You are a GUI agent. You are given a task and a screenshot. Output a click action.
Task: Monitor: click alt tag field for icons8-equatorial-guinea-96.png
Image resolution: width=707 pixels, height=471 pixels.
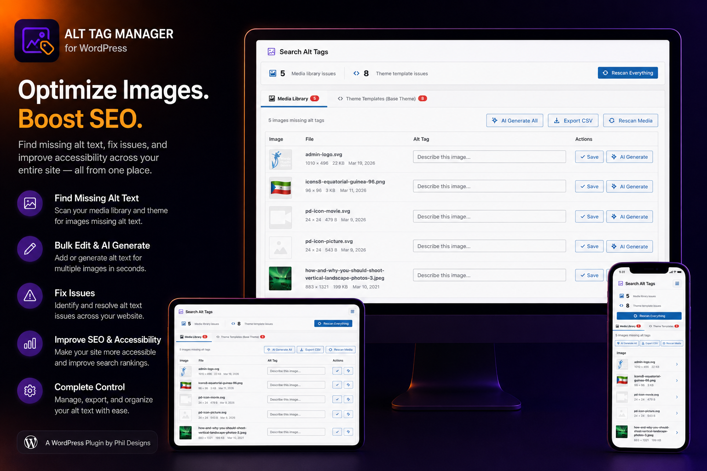489,186
